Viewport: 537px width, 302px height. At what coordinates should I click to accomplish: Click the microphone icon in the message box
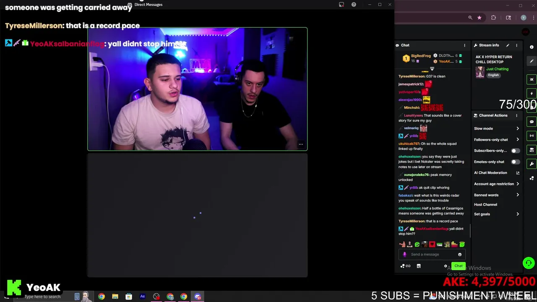404,254
